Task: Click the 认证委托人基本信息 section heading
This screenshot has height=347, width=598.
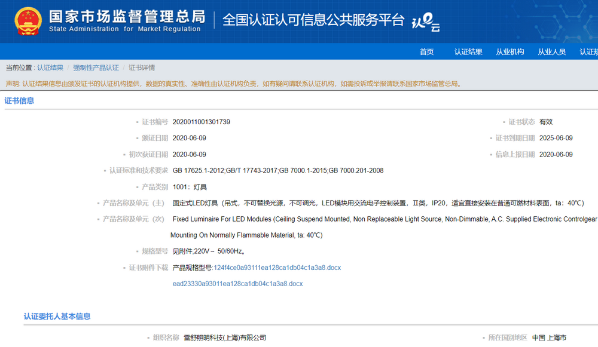Action: [x=57, y=317]
